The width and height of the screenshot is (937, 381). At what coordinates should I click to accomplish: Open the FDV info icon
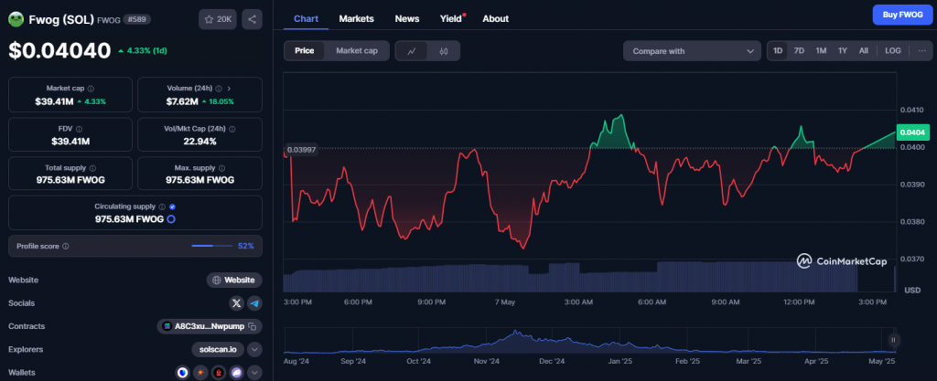click(80, 128)
